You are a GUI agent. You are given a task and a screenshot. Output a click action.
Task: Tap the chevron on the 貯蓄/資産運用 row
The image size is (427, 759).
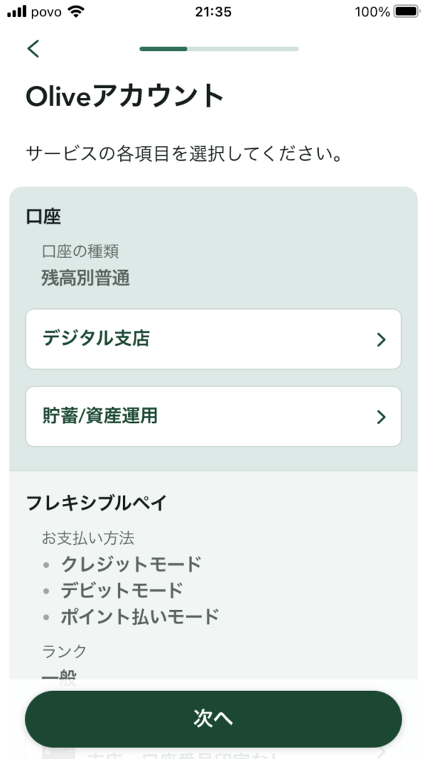click(x=382, y=417)
